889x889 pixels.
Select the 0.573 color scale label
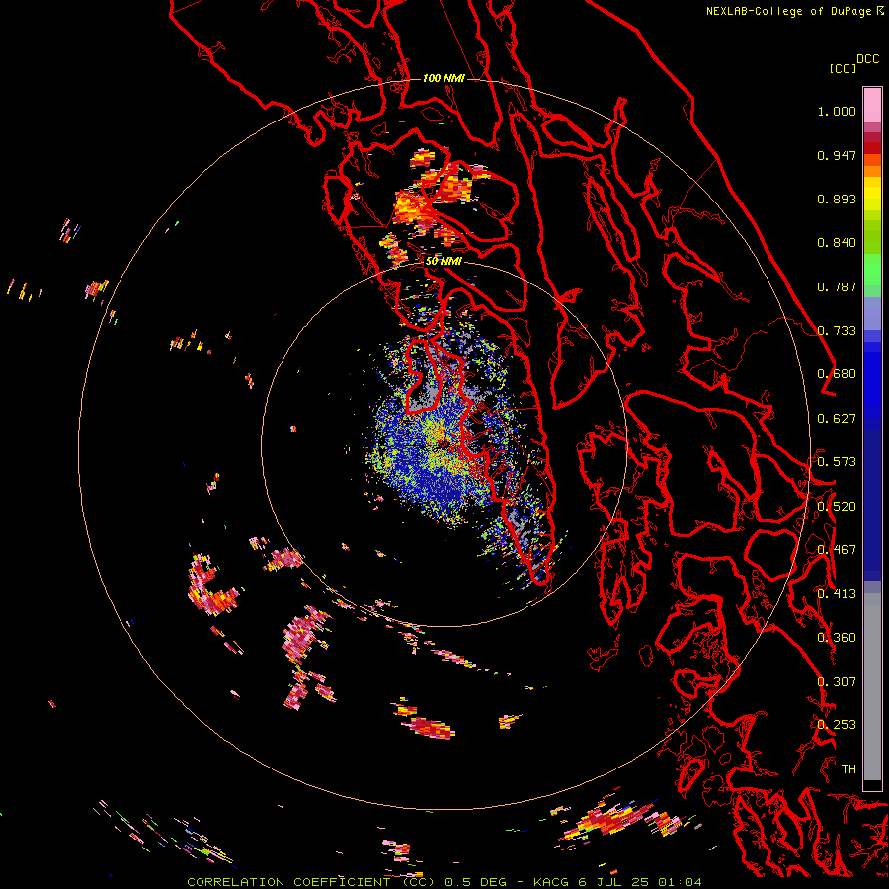click(837, 462)
